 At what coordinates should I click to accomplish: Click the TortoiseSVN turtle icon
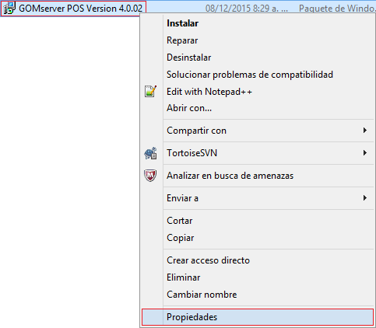tap(150, 153)
